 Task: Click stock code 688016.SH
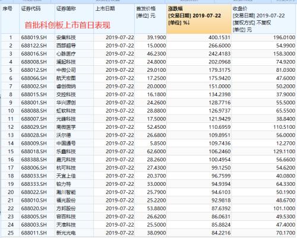(34, 53)
